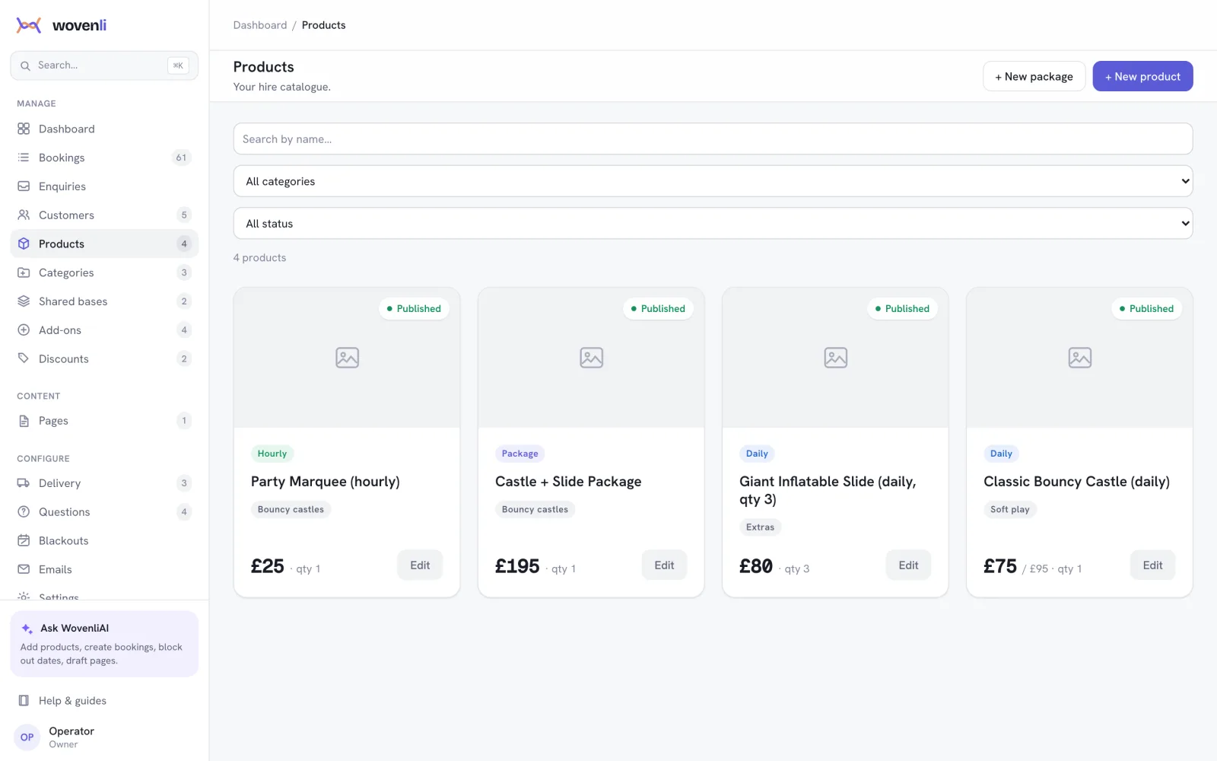Click the Emails envelope icon
Viewport: 1217px width, 761px height.
click(x=24, y=569)
